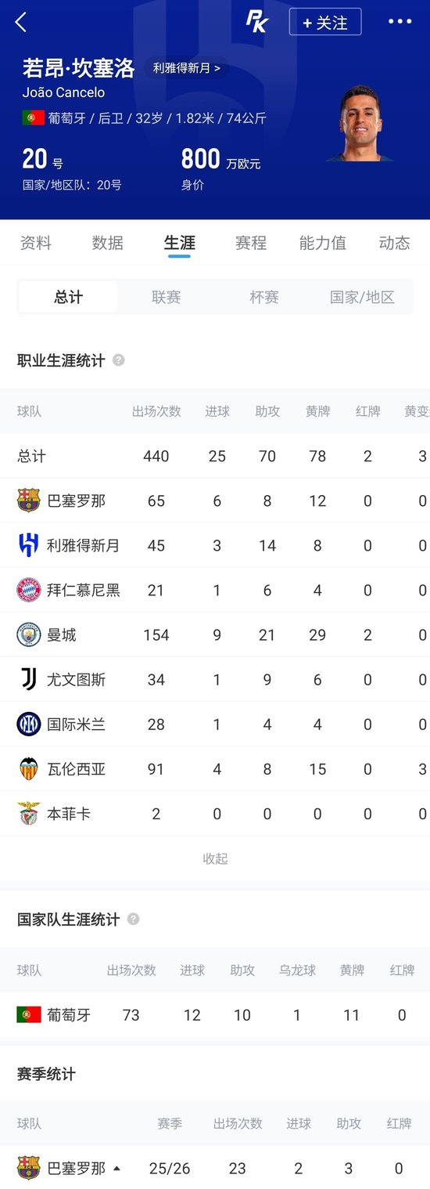
Task: Select the 联赛 segment filter
Action: (167, 298)
